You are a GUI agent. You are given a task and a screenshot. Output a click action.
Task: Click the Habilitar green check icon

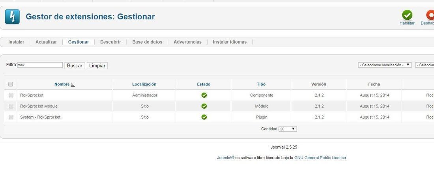407,15
